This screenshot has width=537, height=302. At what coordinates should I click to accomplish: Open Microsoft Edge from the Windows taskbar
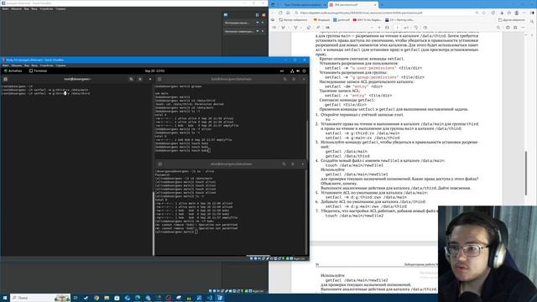tap(138, 298)
